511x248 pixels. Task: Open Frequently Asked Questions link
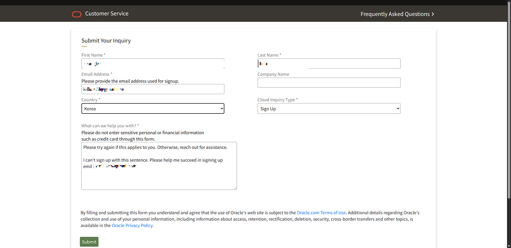[x=395, y=14]
